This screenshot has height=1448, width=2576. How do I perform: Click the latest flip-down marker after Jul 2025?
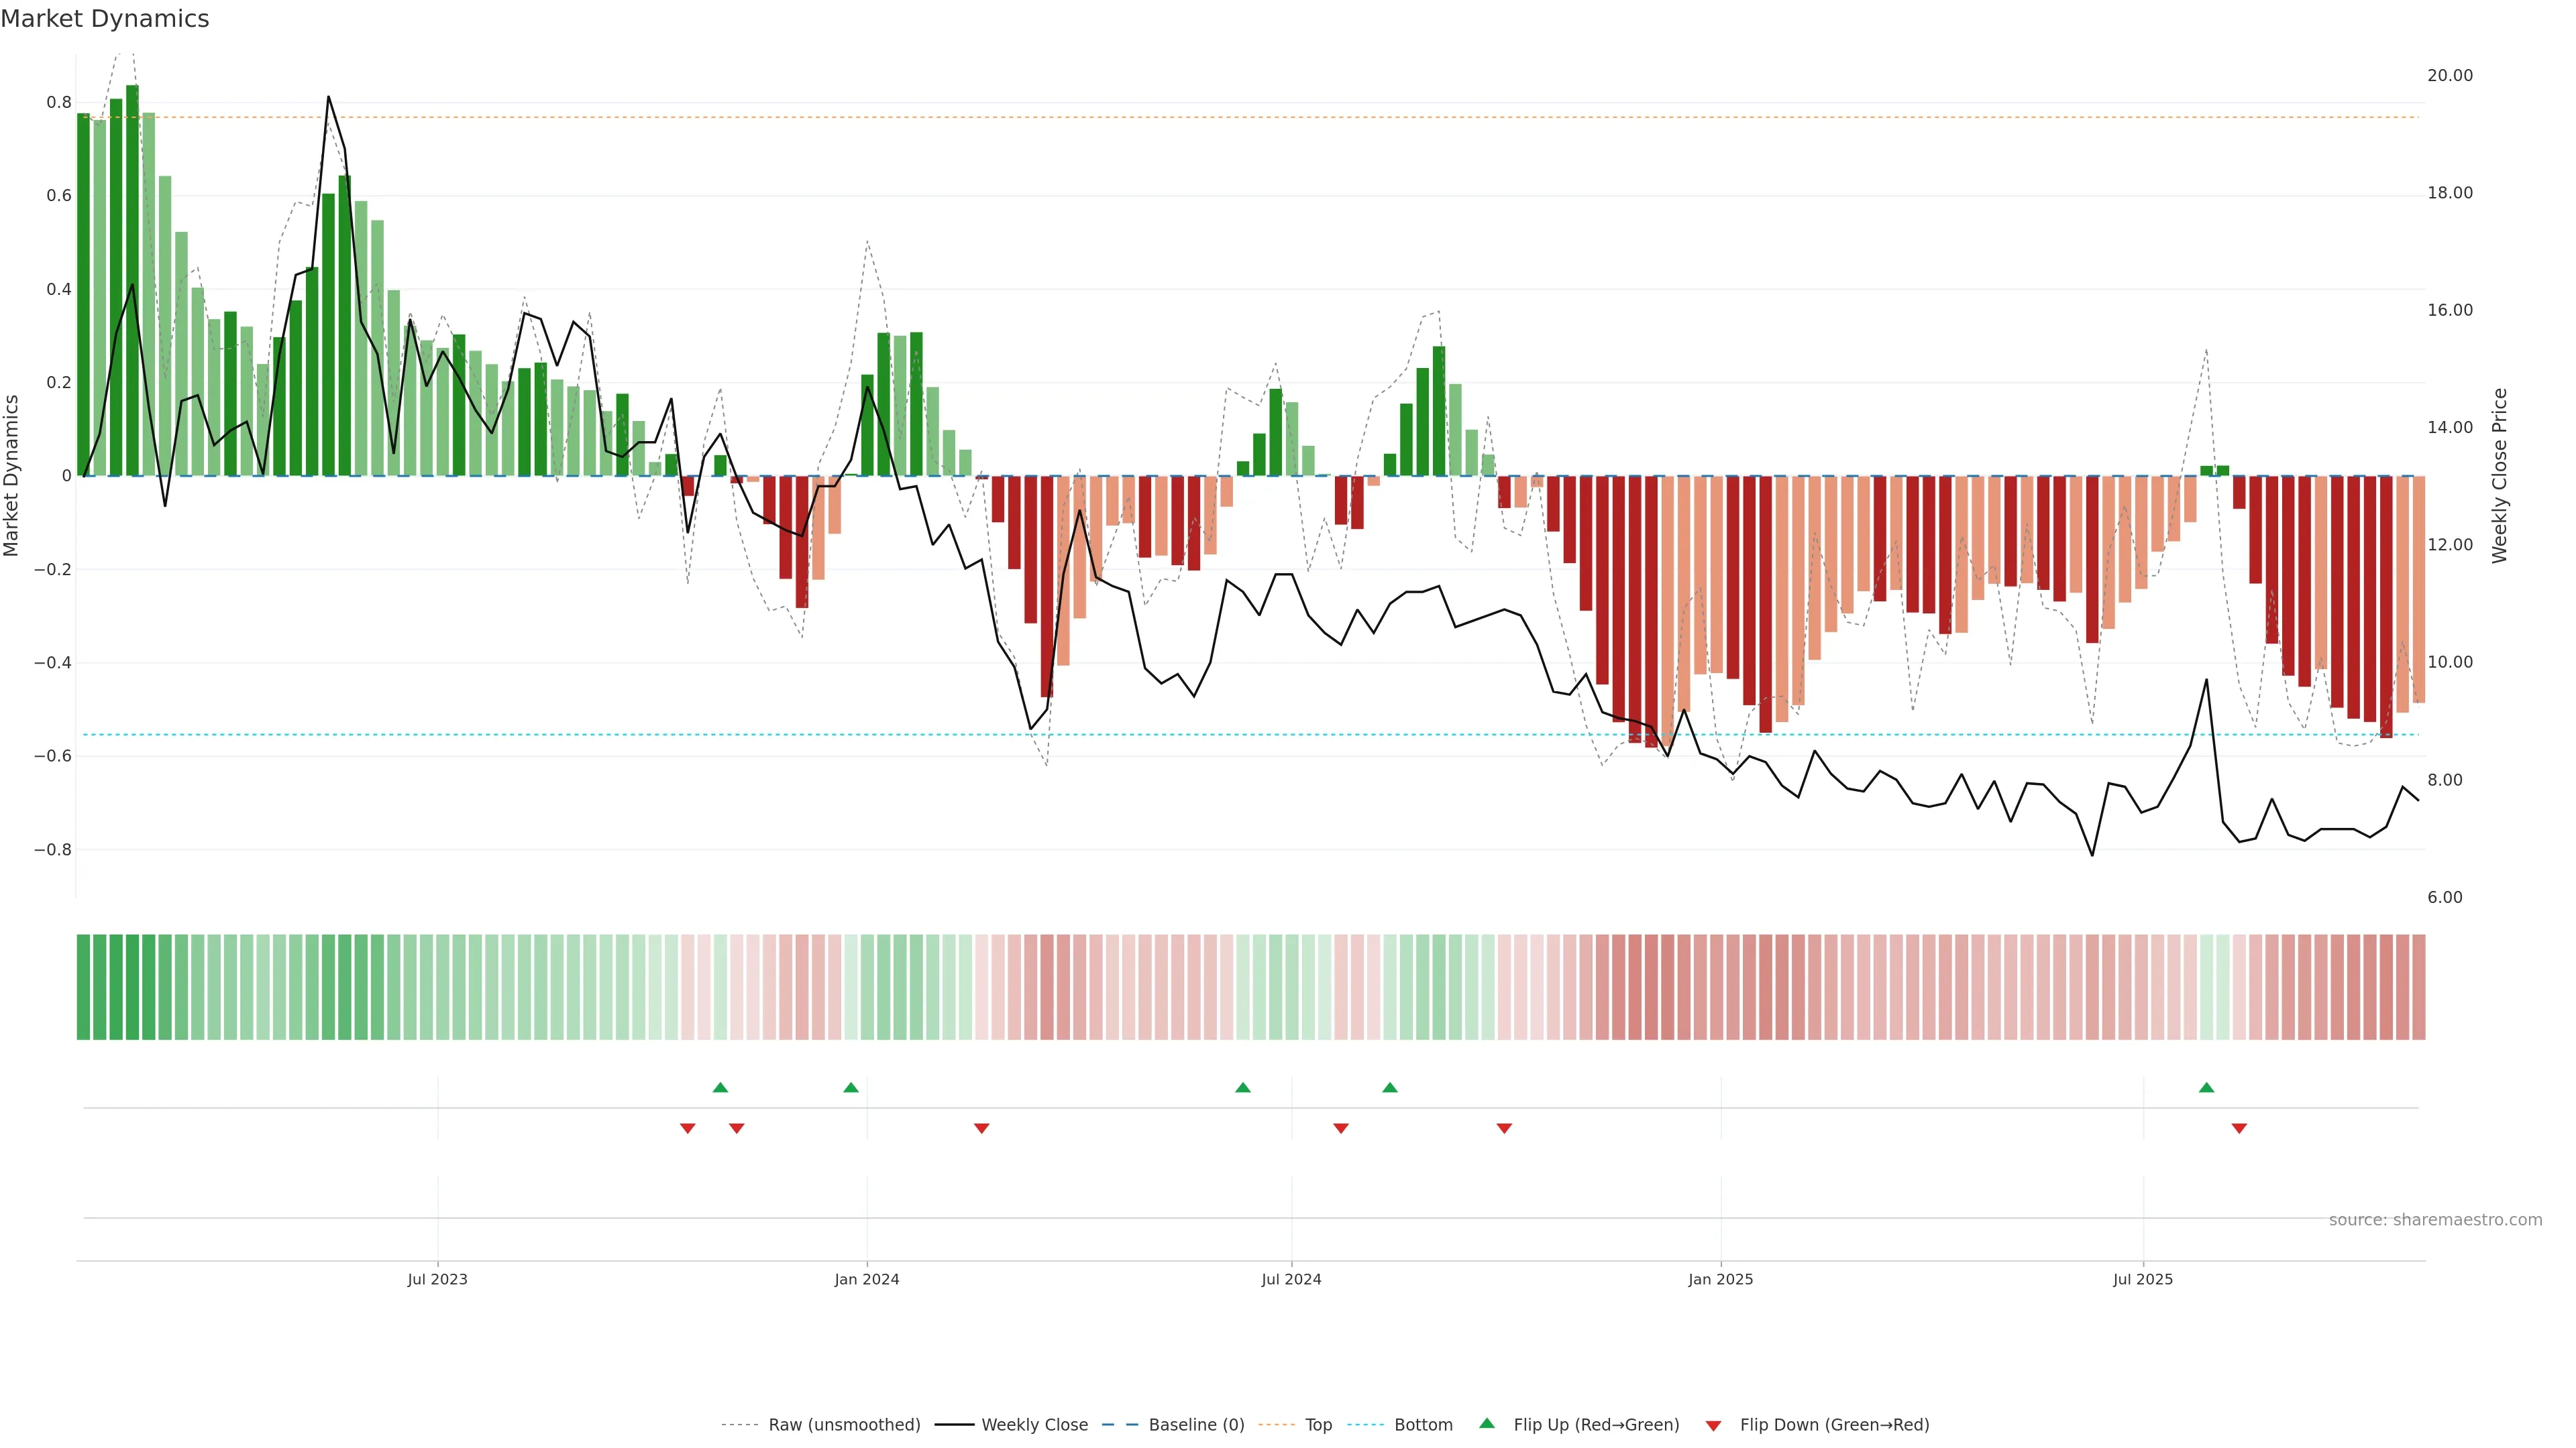click(x=2239, y=1128)
